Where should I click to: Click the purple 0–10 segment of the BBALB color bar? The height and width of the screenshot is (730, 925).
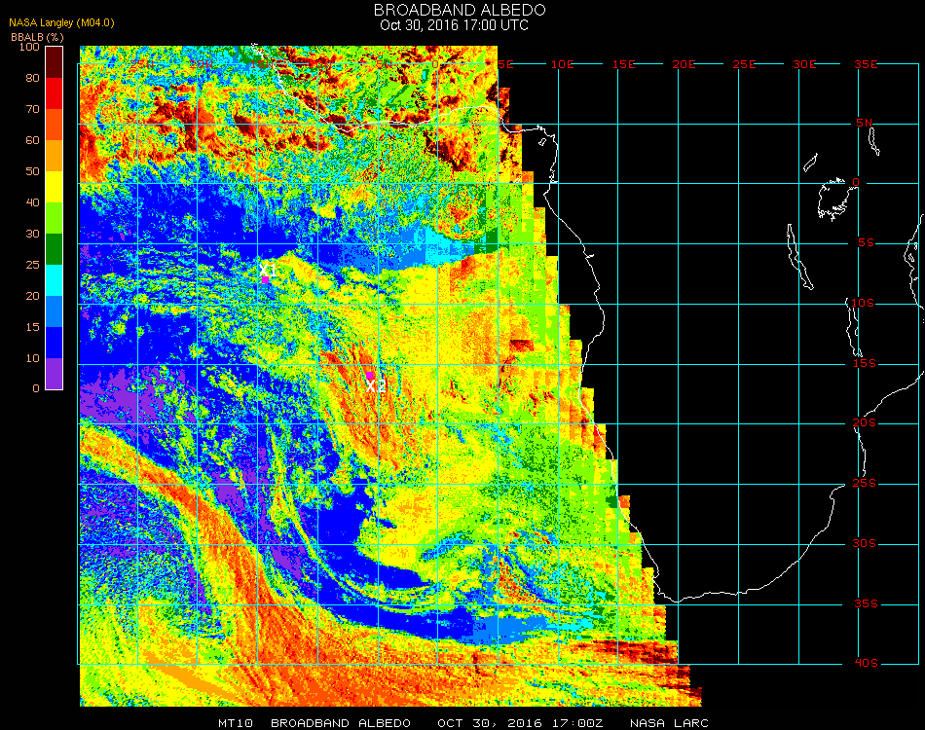(55, 374)
